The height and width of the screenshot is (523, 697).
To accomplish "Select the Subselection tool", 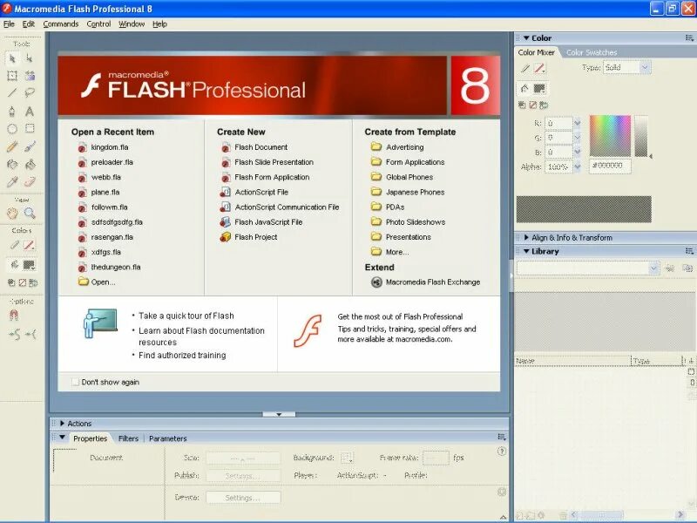I will [x=30, y=58].
